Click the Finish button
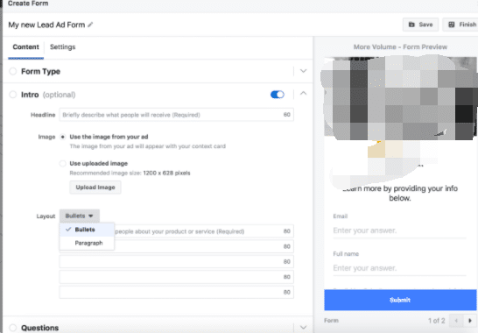Screen dimensions: 478x333 [461, 25]
